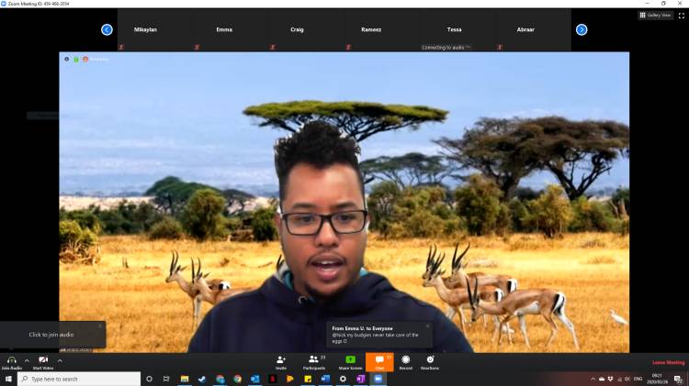This screenshot has width=689, height=386.
Task: Click the green Share Screen button
Action: tap(348, 361)
